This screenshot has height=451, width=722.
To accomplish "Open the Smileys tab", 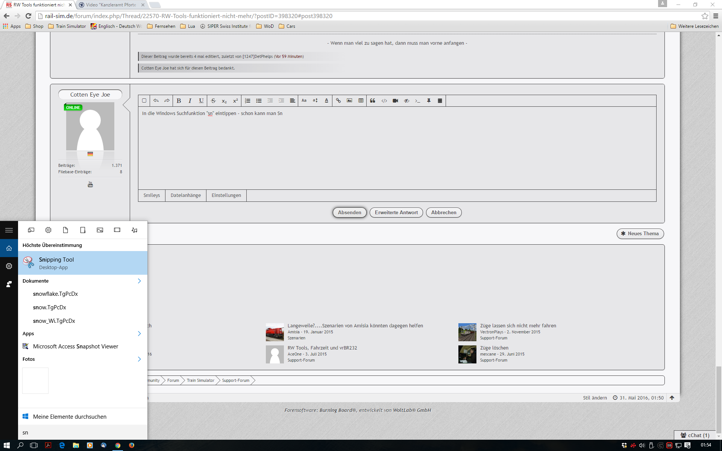I will (152, 195).
